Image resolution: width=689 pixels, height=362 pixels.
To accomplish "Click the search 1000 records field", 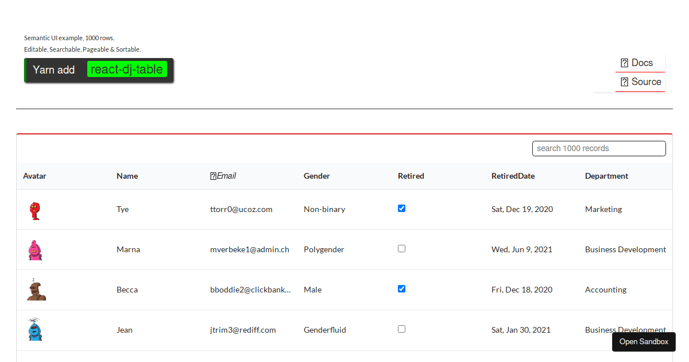I will (599, 148).
